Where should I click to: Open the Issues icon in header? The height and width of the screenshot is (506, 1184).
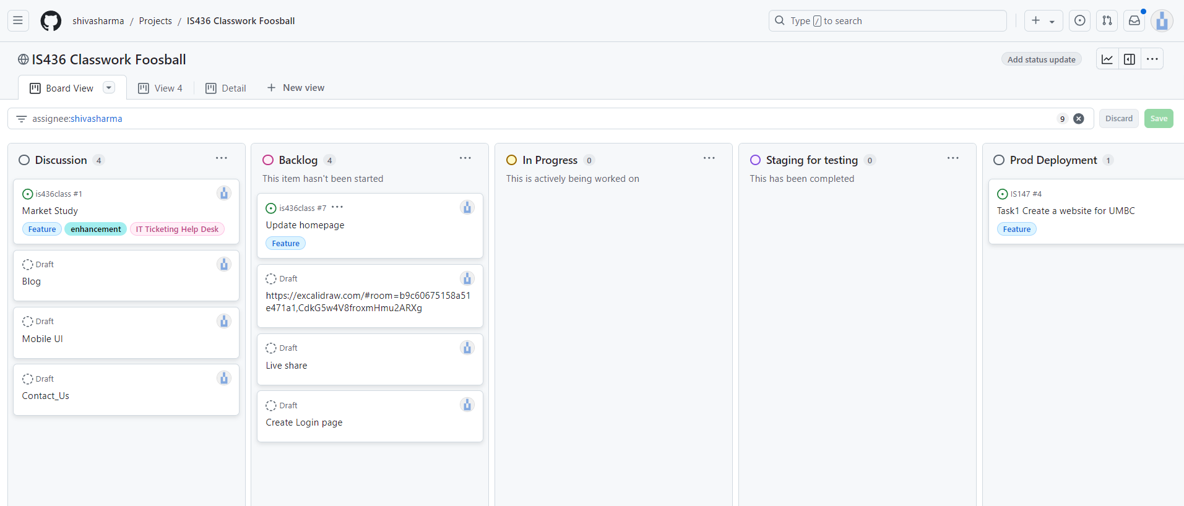click(x=1080, y=21)
